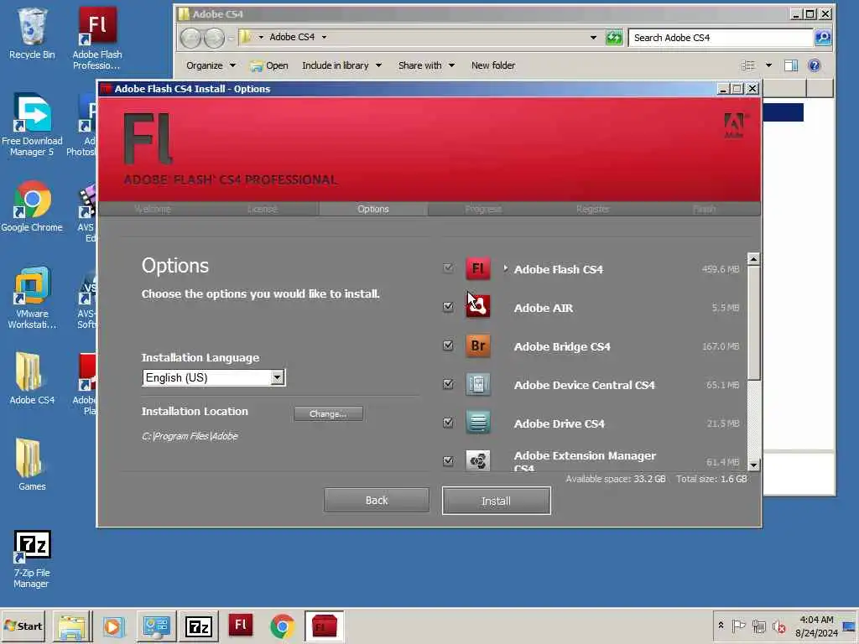Launch Free Download Manager 5 shortcut
This screenshot has width=859, height=644.
tap(32, 126)
